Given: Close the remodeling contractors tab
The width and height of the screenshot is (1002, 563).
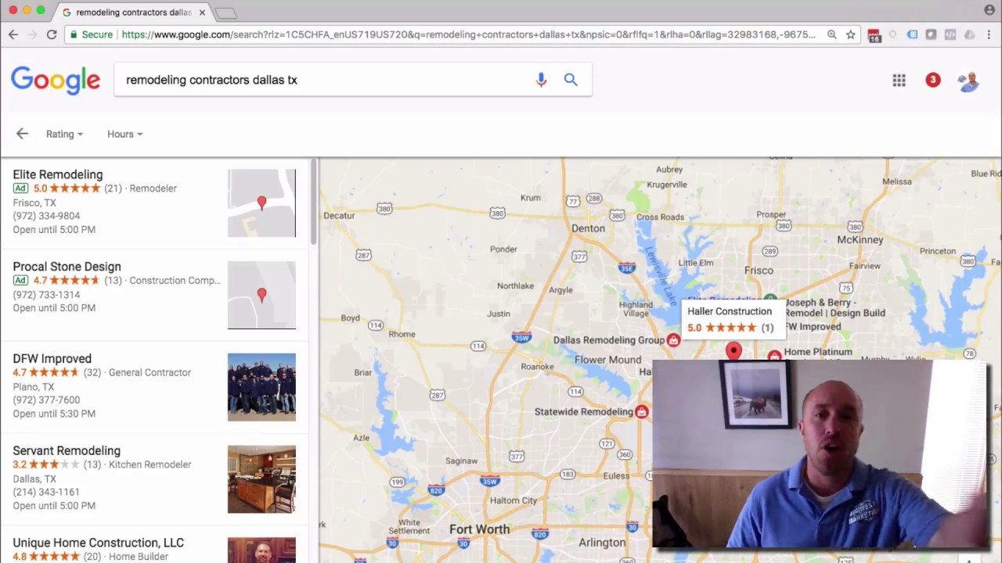Looking at the screenshot, I should 202,13.
